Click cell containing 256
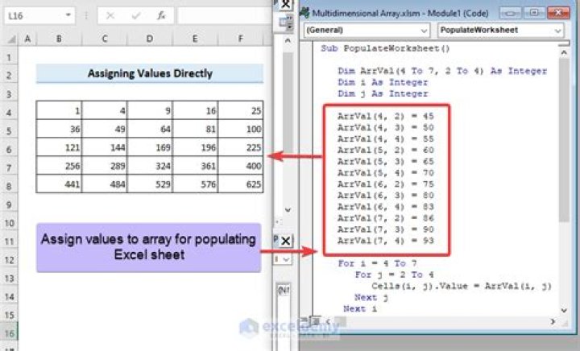The height and width of the screenshot is (351, 580). 59,166
